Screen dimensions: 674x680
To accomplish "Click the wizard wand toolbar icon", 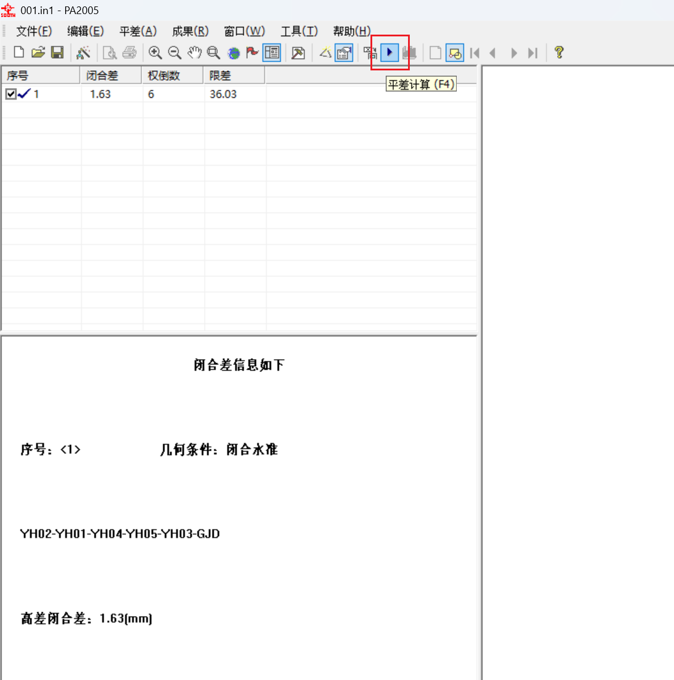I will [x=83, y=52].
